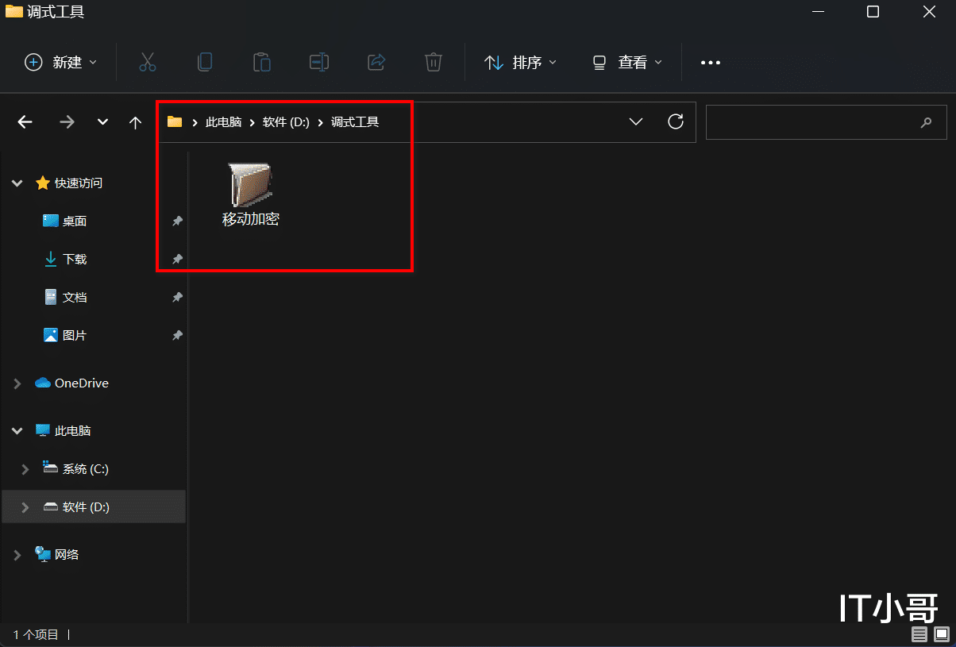
Task: Click the Paste icon
Action: [262, 62]
